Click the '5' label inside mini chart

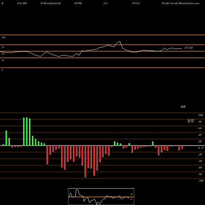[131, 199]
